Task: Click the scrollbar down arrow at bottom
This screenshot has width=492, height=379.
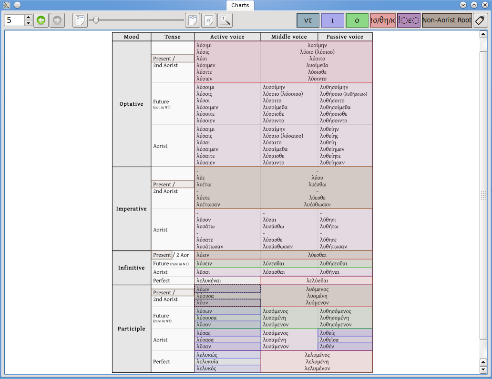Action: pyautogui.click(x=483, y=369)
